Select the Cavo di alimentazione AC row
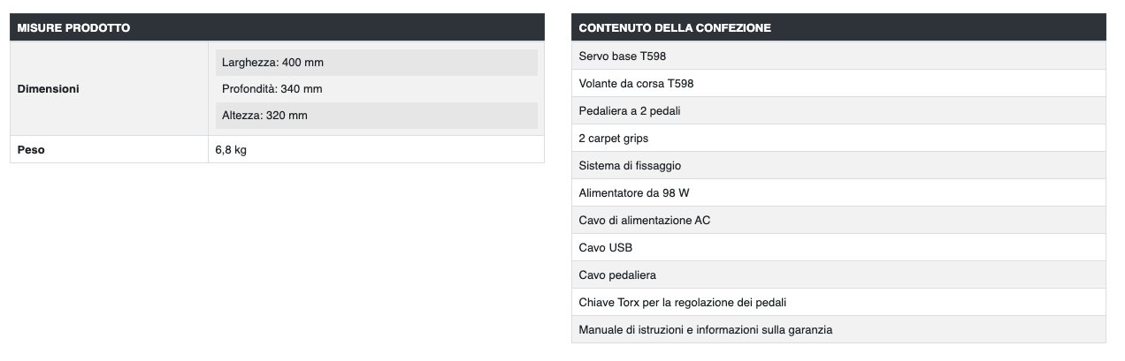This screenshot has width=1125, height=361. coord(644,221)
